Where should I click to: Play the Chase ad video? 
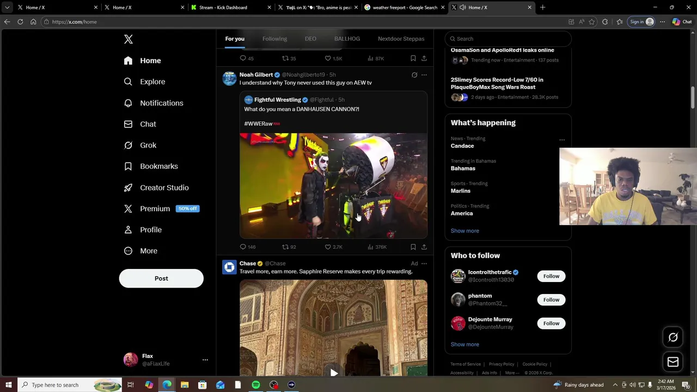click(333, 373)
